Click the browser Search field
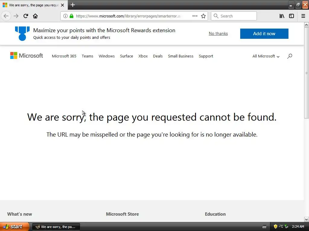The height and width of the screenshot is (231, 309). pyautogui.click(x=234, y=16)
